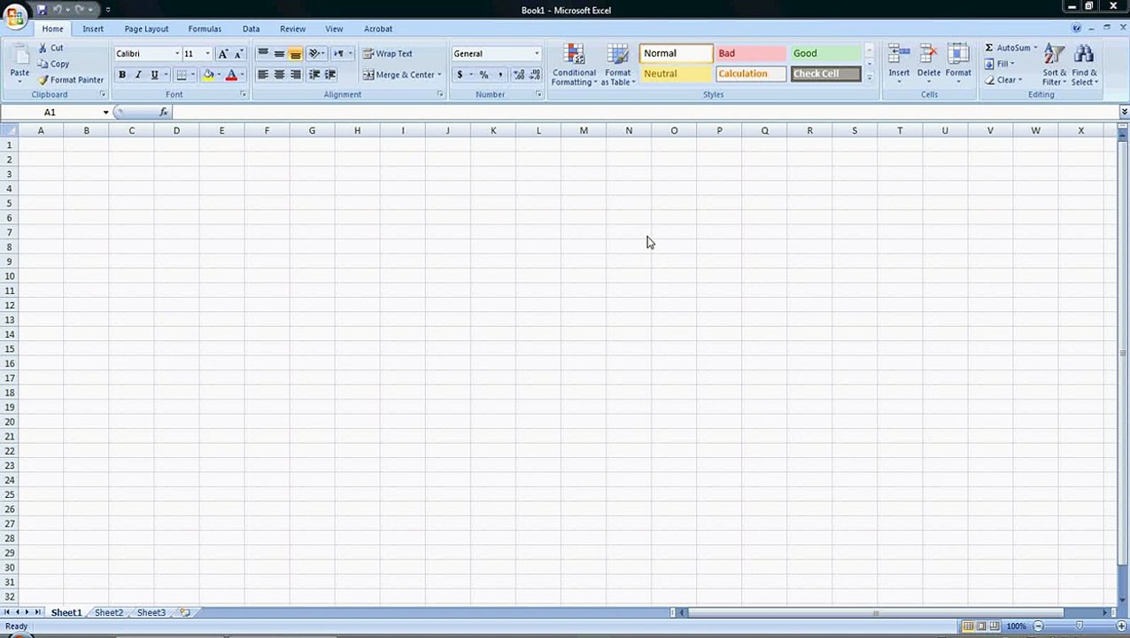This screenshot has height=638, width=1130.
Task: Activate the Format Painter
Action: click(x=71, y=80)
